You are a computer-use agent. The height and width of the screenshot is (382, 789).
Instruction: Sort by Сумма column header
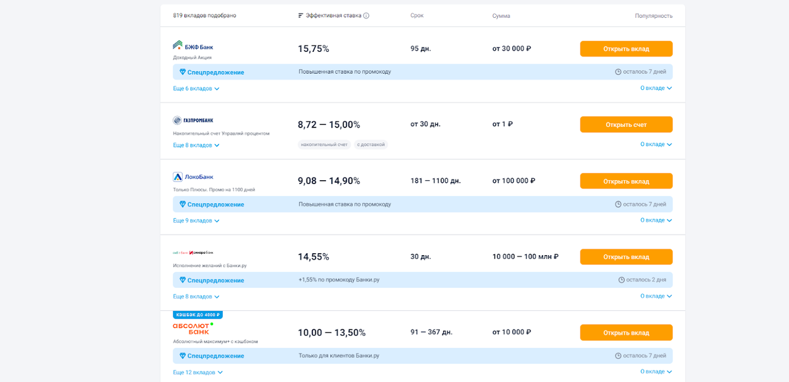click(x=501, y=16)
